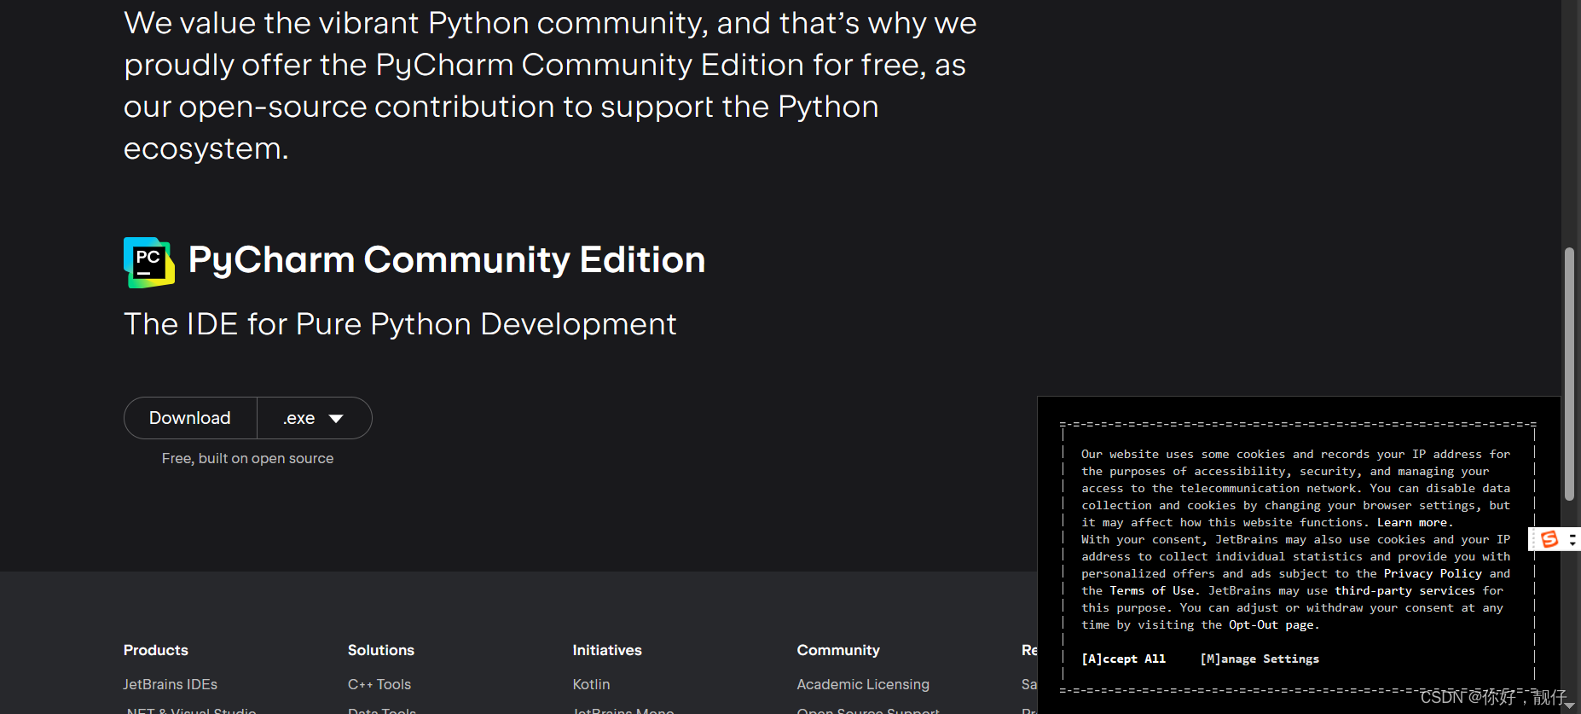
Task: Open Manage Settings in cookie notice
Action: tap(1260, 659)
